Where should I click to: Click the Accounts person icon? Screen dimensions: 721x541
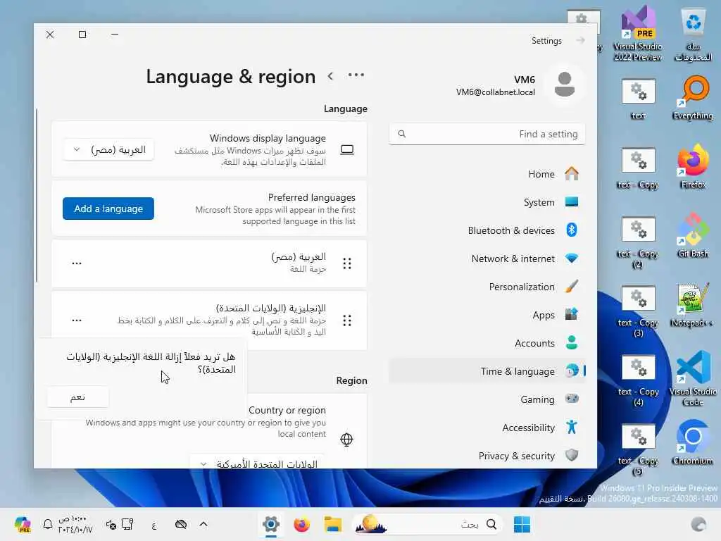(x=572, y=343)
